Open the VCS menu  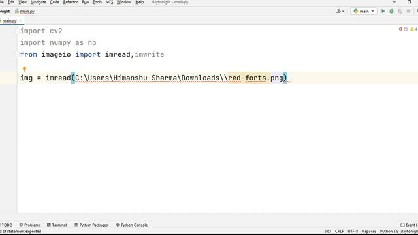109,2
